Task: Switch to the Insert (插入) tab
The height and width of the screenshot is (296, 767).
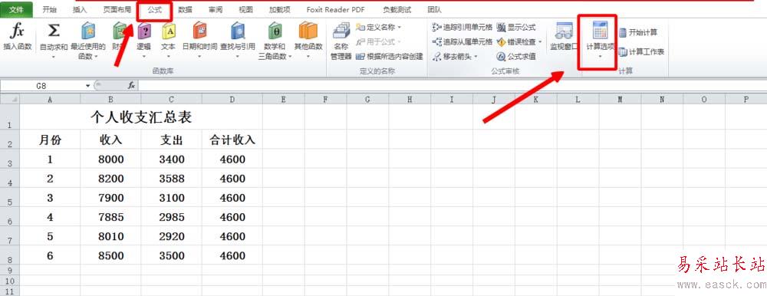Action: pos(80,9)
